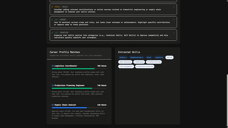Select the Data Analysis skill chip
228x128 pixels.
[125, 62]
